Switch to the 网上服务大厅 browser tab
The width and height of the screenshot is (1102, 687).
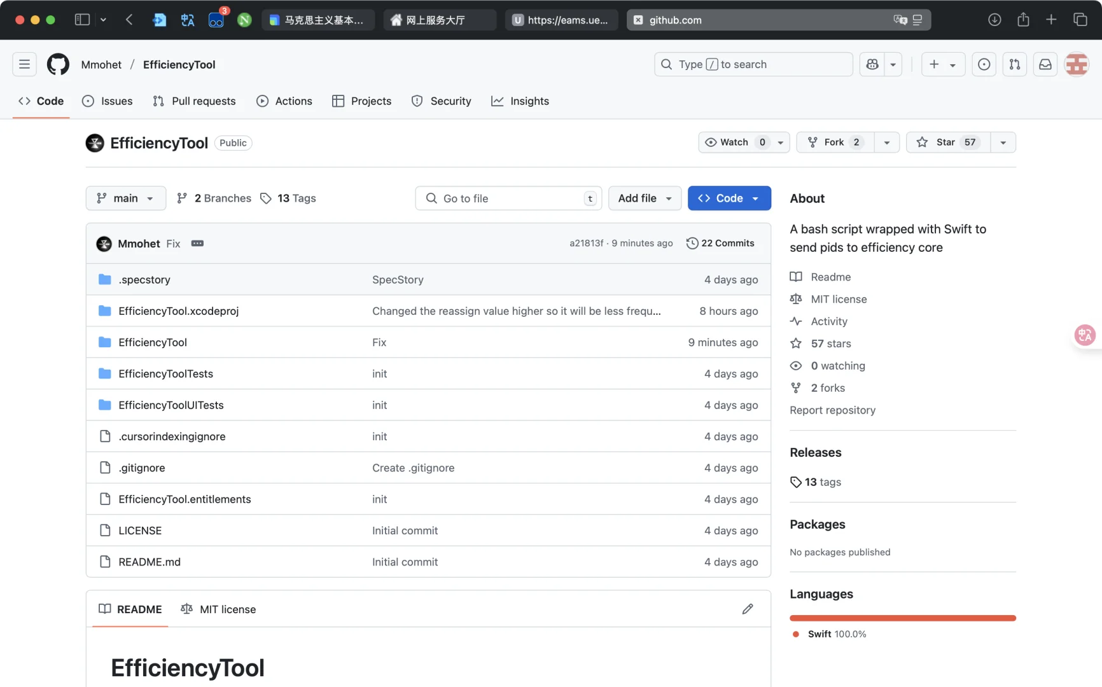coord(440,20)
